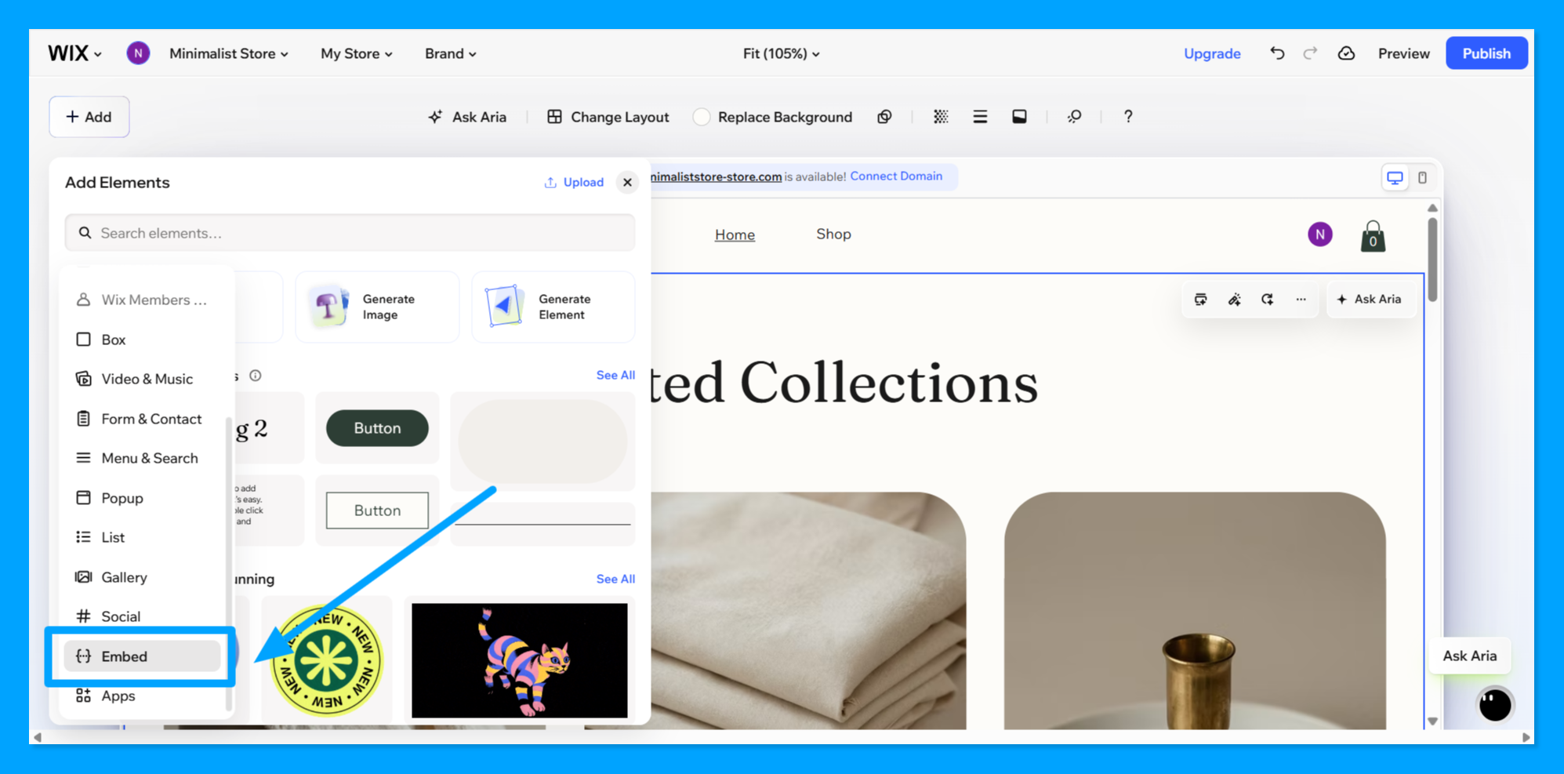The image size is (1564, 774).
Task: Open the Brand dropdown
Action: pos(451,53)
